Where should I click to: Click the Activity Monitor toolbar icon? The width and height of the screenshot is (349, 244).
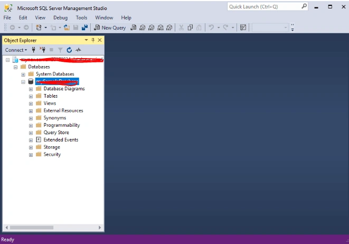coord(243,27)
